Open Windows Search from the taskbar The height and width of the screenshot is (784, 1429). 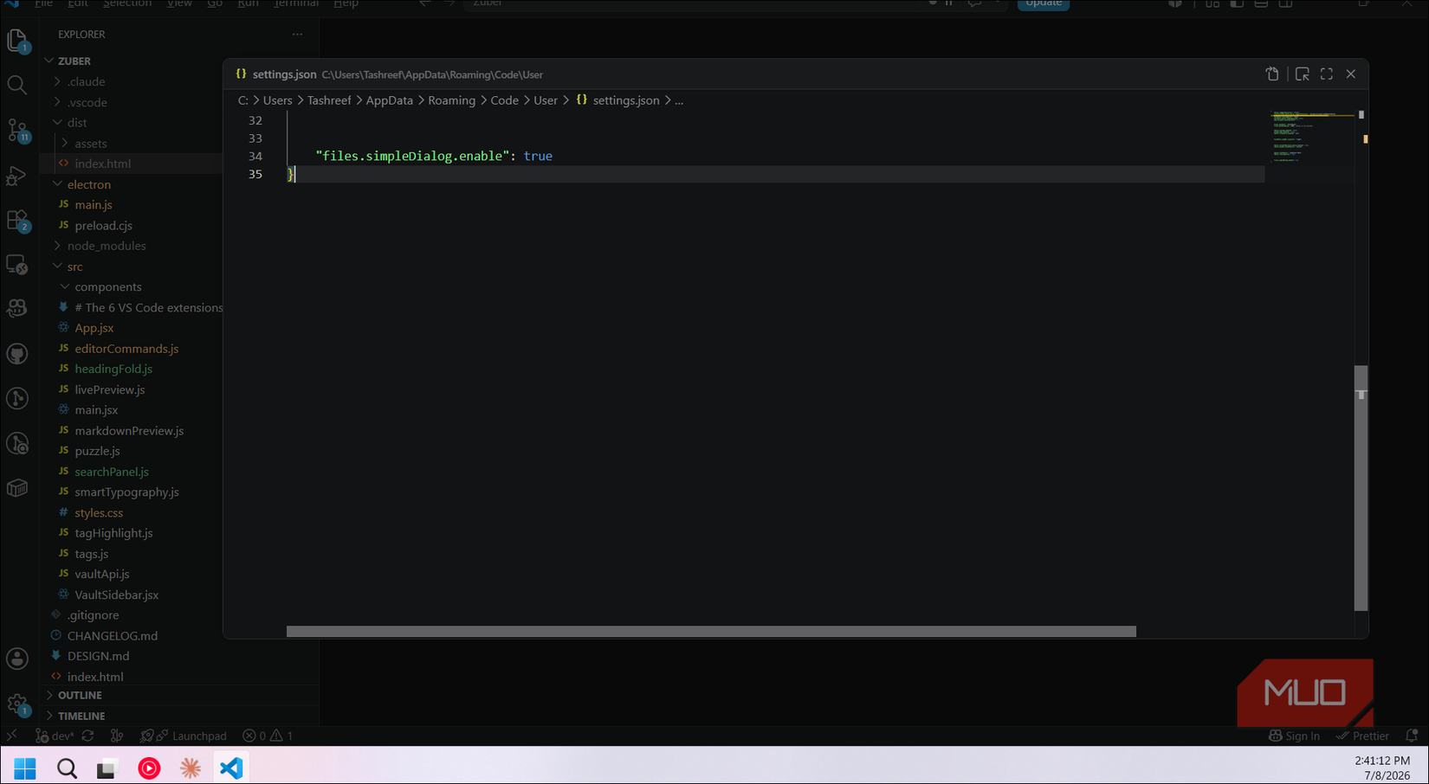coord(67,768)
